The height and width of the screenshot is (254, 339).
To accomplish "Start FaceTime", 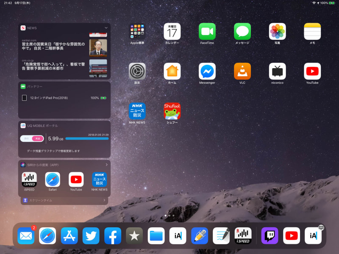I will click(x=207, y=30).
